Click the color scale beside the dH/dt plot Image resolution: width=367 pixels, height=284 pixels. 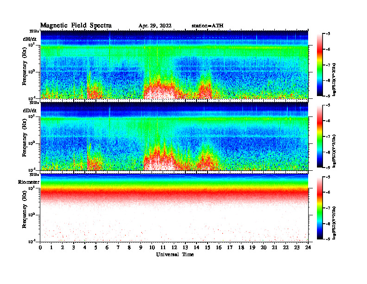pyautogui.click(x=320, y=65)
